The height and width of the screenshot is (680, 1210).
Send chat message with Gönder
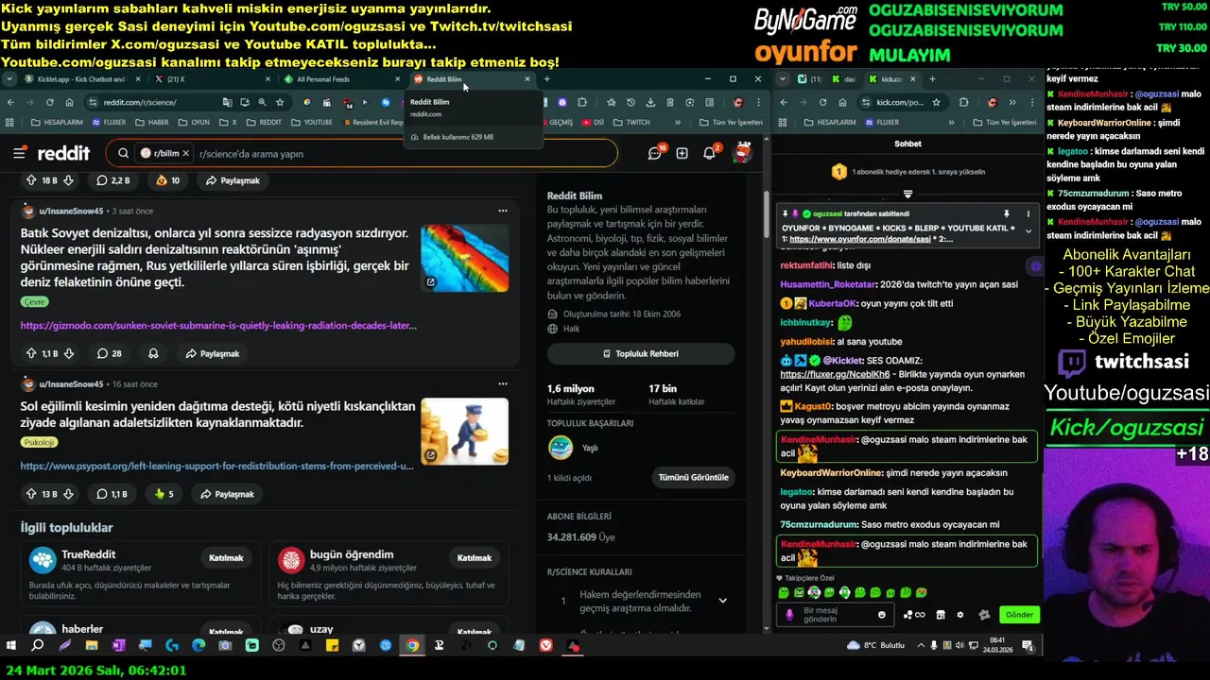pyautogui.click(x=1019, y=615)
